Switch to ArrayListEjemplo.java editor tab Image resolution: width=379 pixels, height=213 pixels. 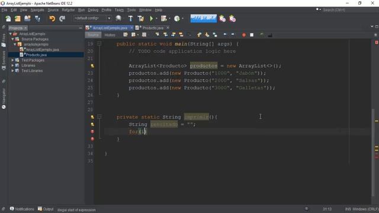click(x=110, y=28)
